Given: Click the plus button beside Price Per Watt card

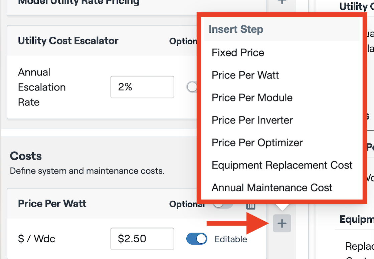Looking at the screenshot, I should [282, 223].
